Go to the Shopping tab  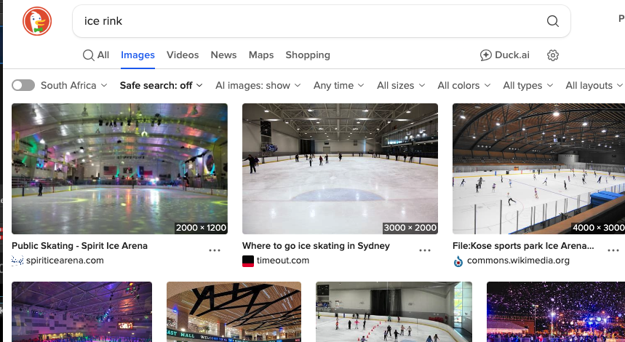[308, 55]
